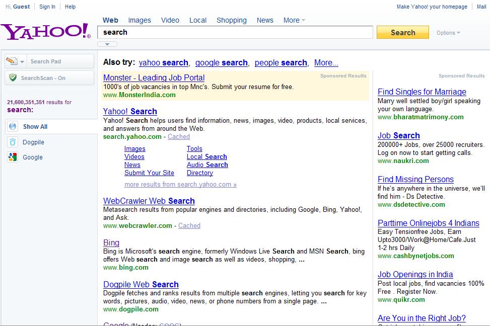
Task: Click the Show All globe icon
Action: click(x=13, y=126)
